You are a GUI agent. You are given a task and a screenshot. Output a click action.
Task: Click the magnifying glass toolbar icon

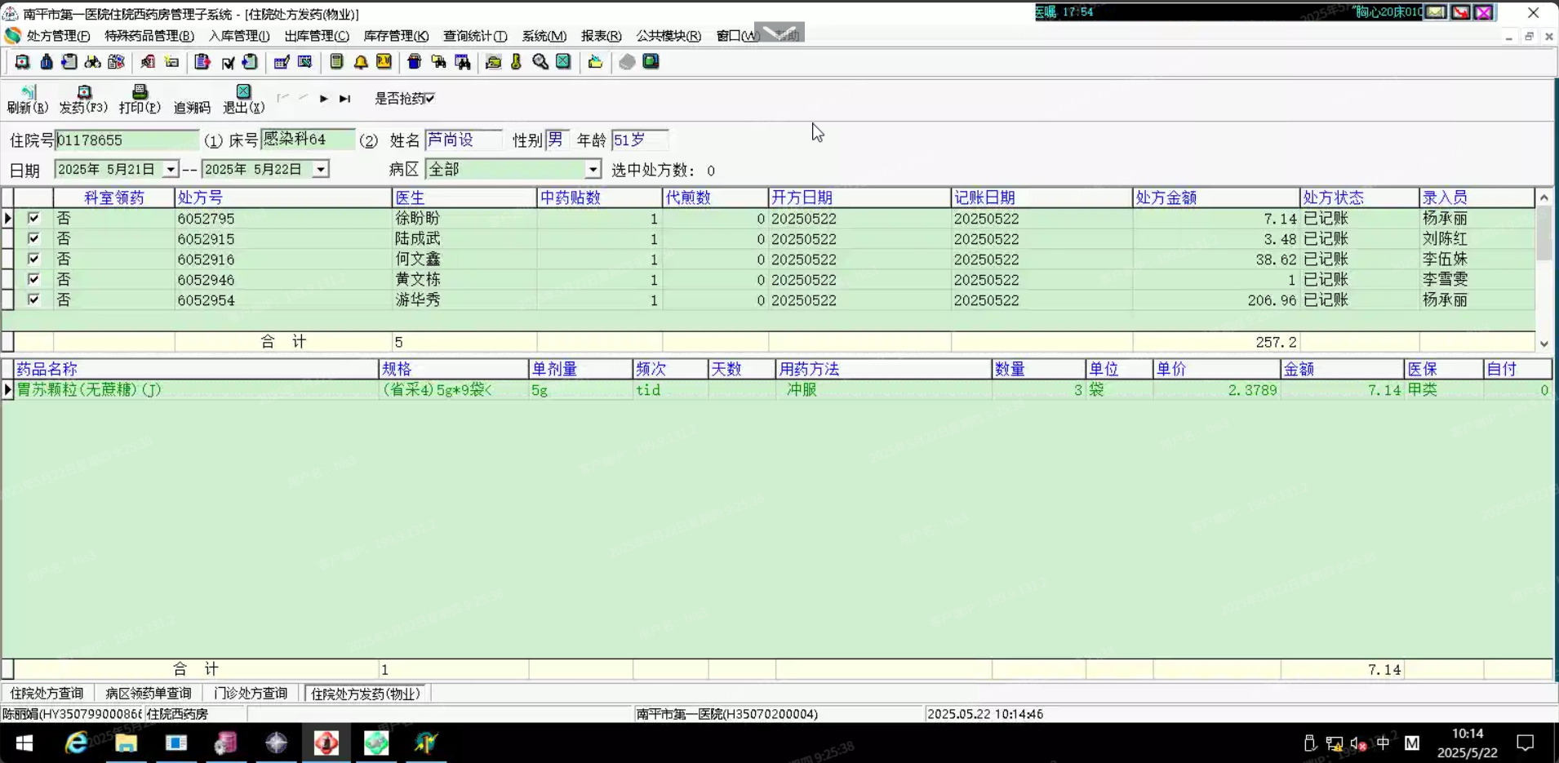(540, 62)
